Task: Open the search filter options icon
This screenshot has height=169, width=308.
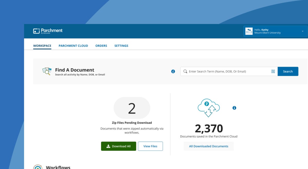Action: 273,71
